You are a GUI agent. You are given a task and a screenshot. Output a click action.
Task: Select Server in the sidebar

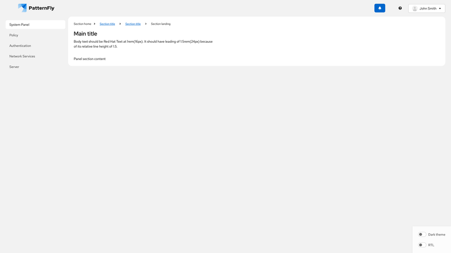coord(14,67)
